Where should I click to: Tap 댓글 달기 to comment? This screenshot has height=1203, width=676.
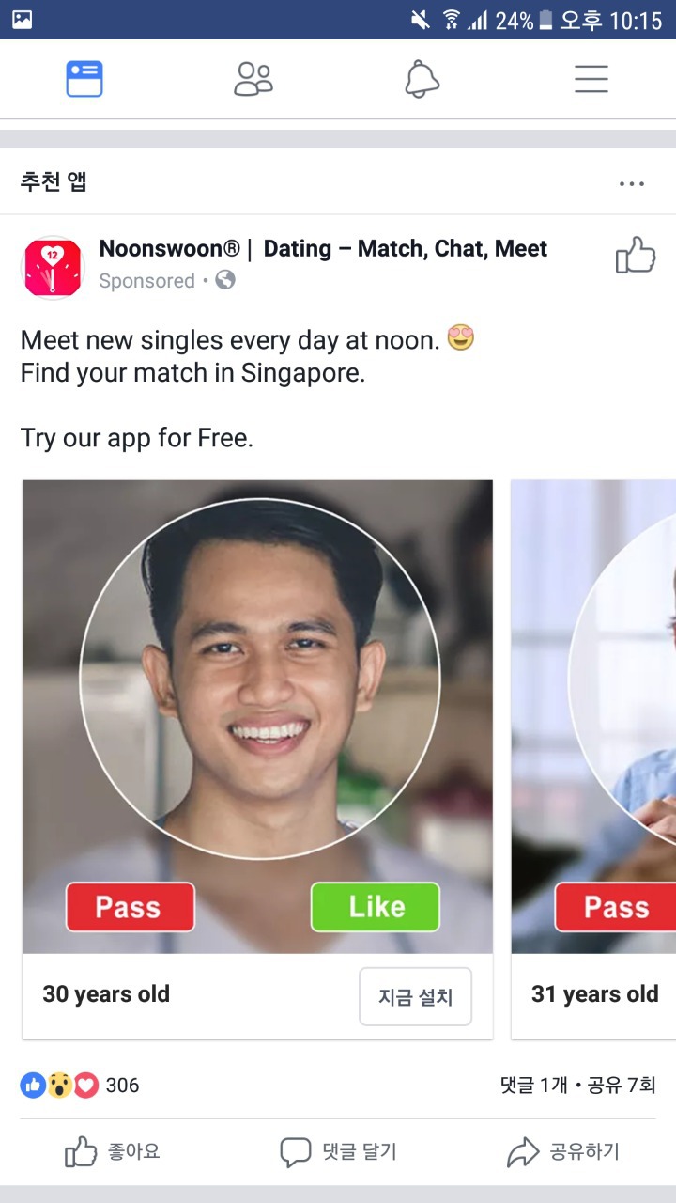pos(338,1151)
